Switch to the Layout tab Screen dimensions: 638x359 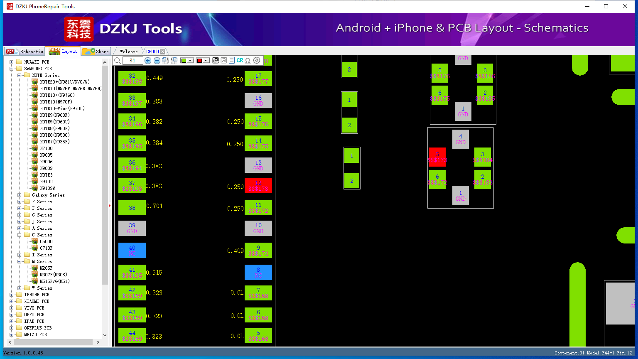[x=63, y=51]
